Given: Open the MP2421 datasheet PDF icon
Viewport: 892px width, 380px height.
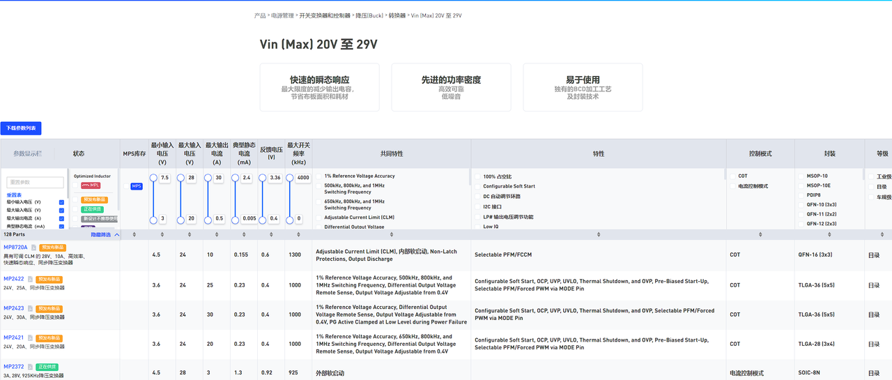Looking at the screenshot, I should click(29, 337).
